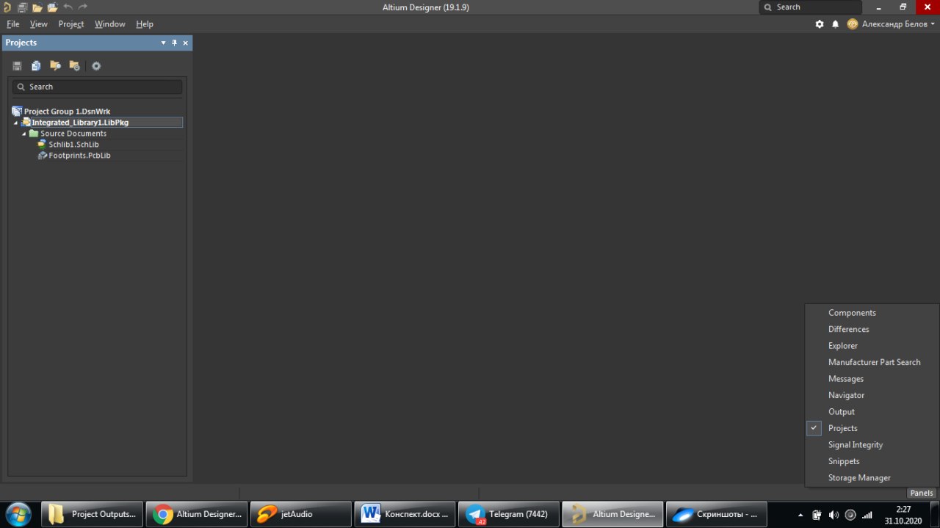Click the power plug tray icon
The width and height of the screenshot is (940, 528).
[x=817, y=515]
